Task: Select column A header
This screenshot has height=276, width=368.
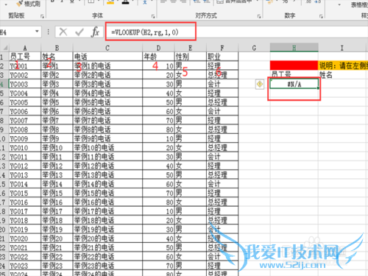Action: pyautogui.click(x=25, y=48)
